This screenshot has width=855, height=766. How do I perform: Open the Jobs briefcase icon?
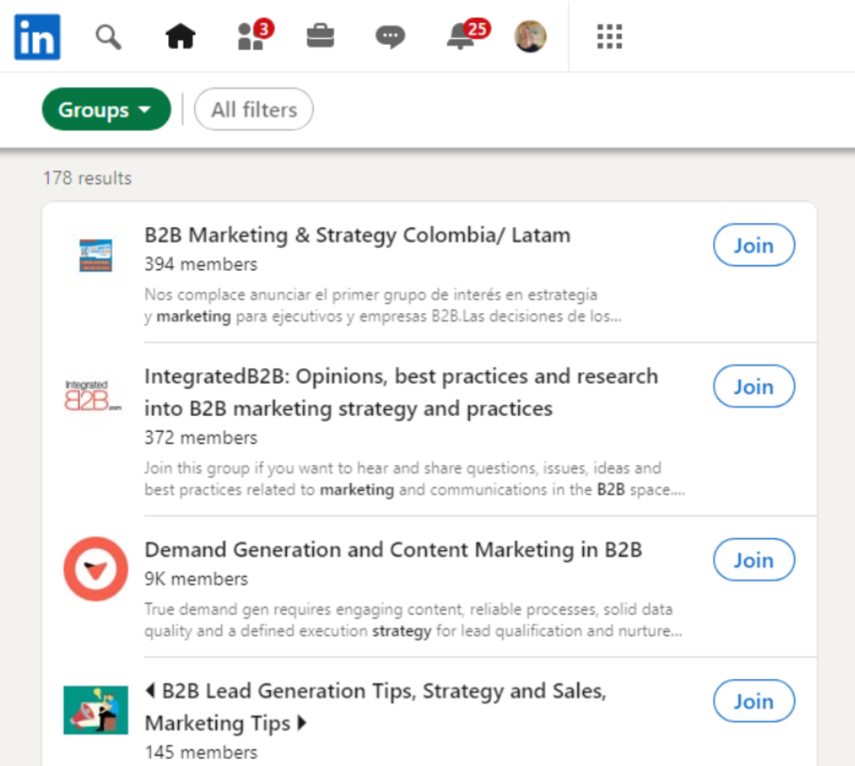321,36
